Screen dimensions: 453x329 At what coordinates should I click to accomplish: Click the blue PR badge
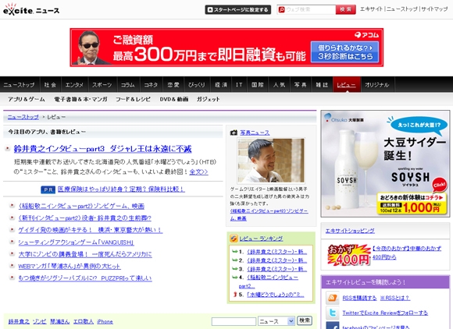(48, 189)
